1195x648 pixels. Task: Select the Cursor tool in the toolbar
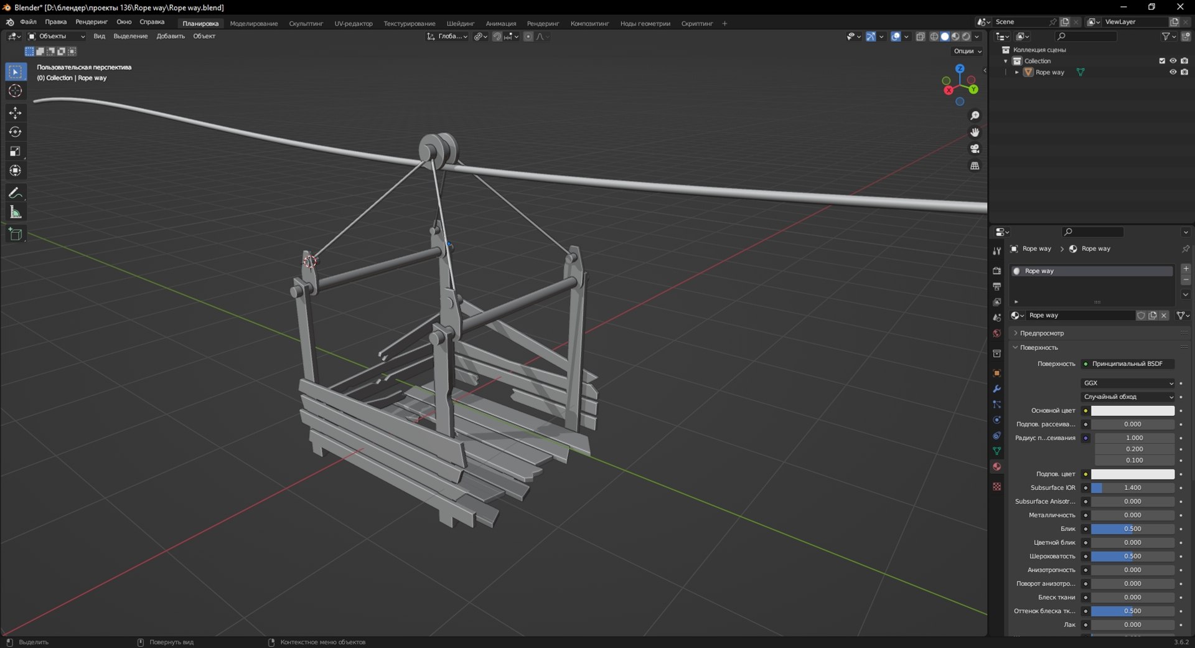(16, 91)
